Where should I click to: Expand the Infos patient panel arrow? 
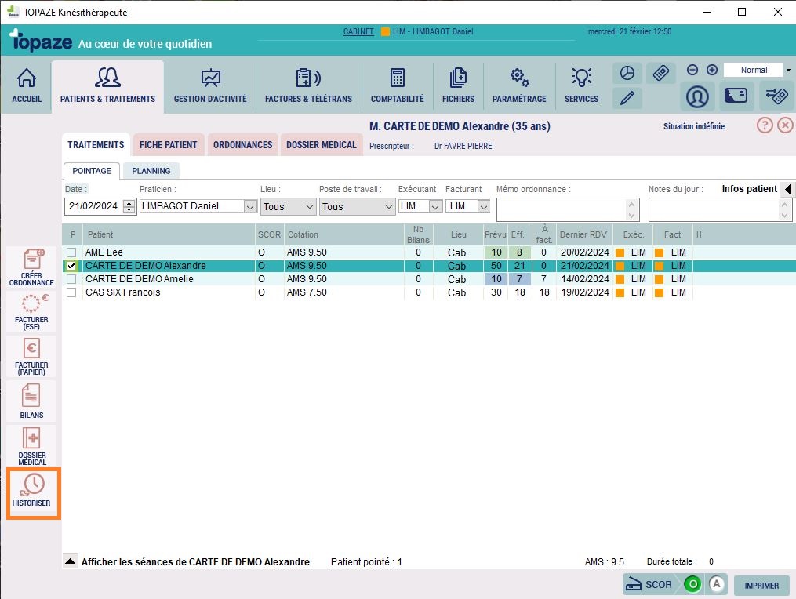787,190
